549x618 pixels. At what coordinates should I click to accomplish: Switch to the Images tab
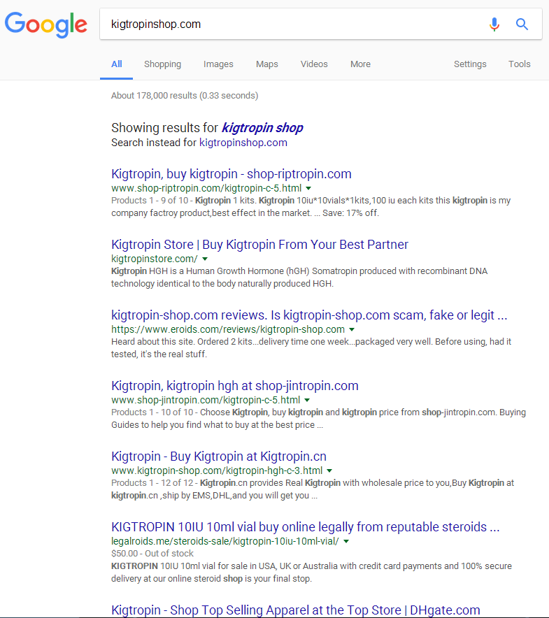(x=218, y=64)
